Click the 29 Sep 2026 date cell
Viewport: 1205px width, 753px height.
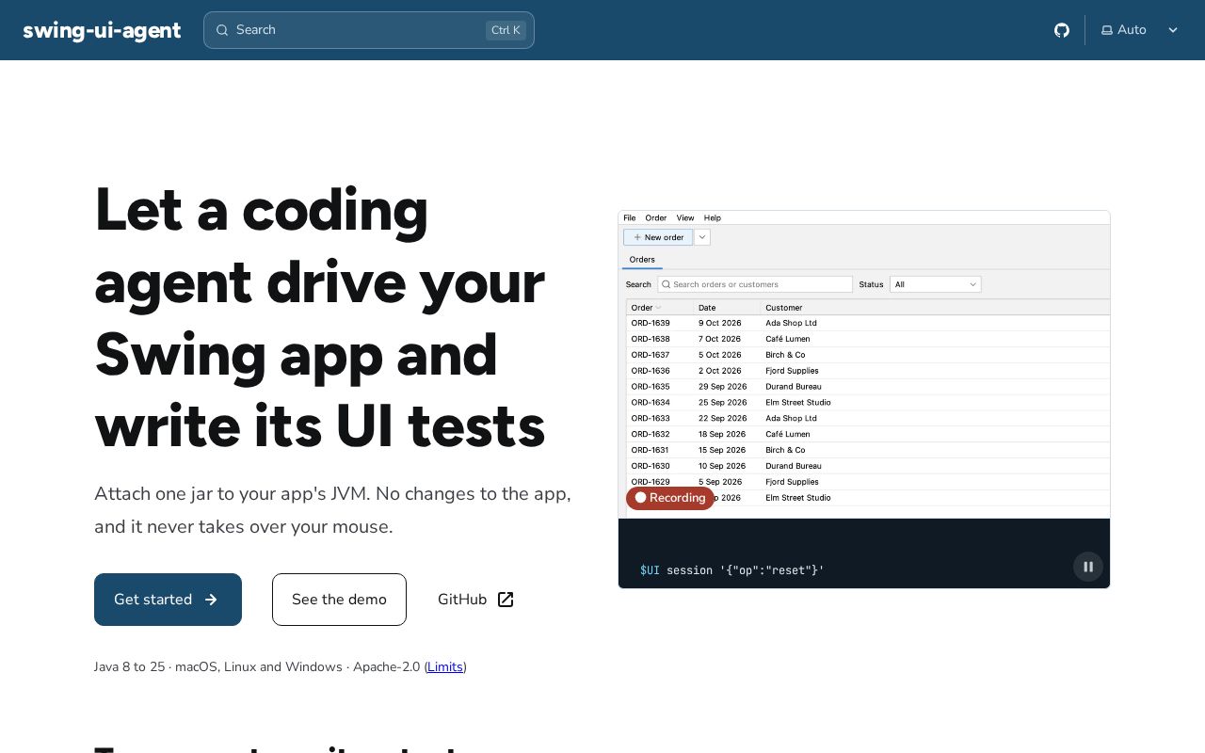tap(723, 387)
